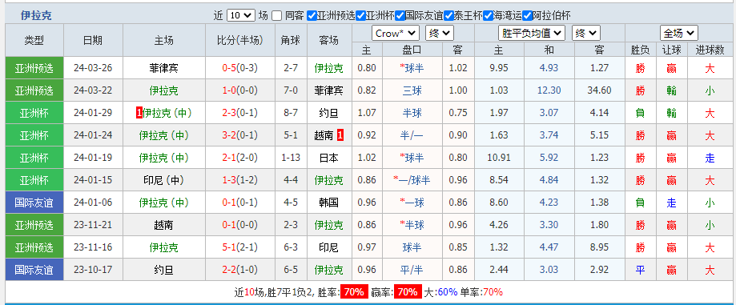The width and height of the screenshot is (736, 305).
Task: Click the 胜率 70% badge
Action: point(354,292)
